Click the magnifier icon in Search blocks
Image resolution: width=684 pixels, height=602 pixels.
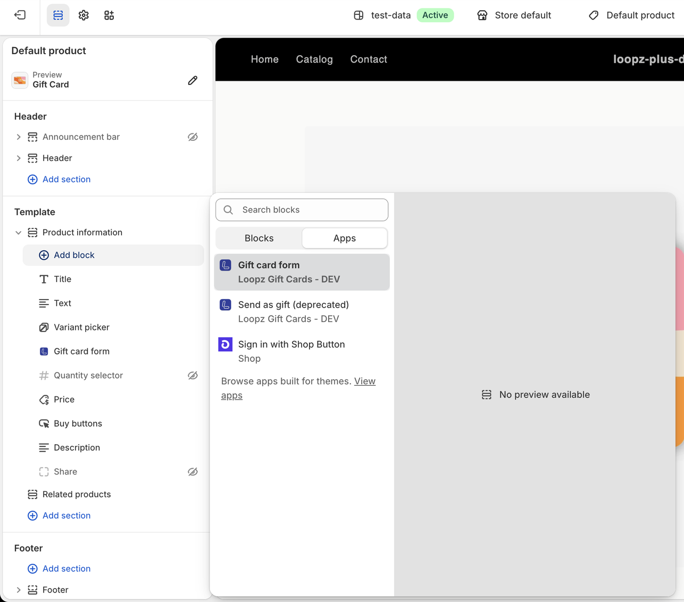(x=228, y=210)
